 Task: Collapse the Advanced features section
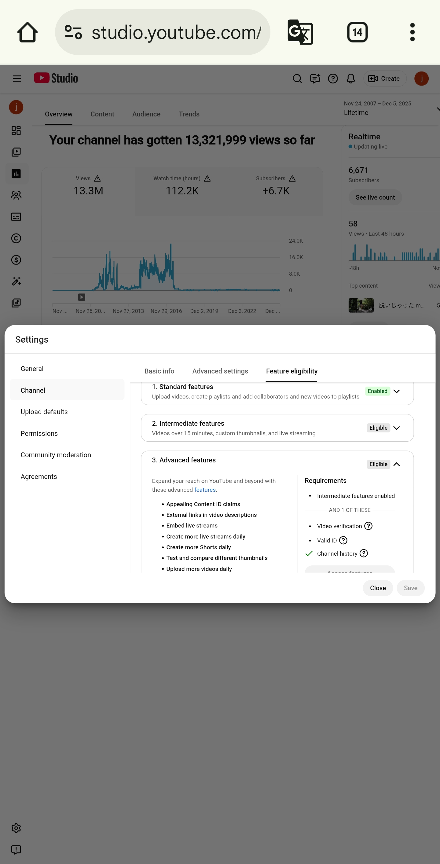coord(396,464)
